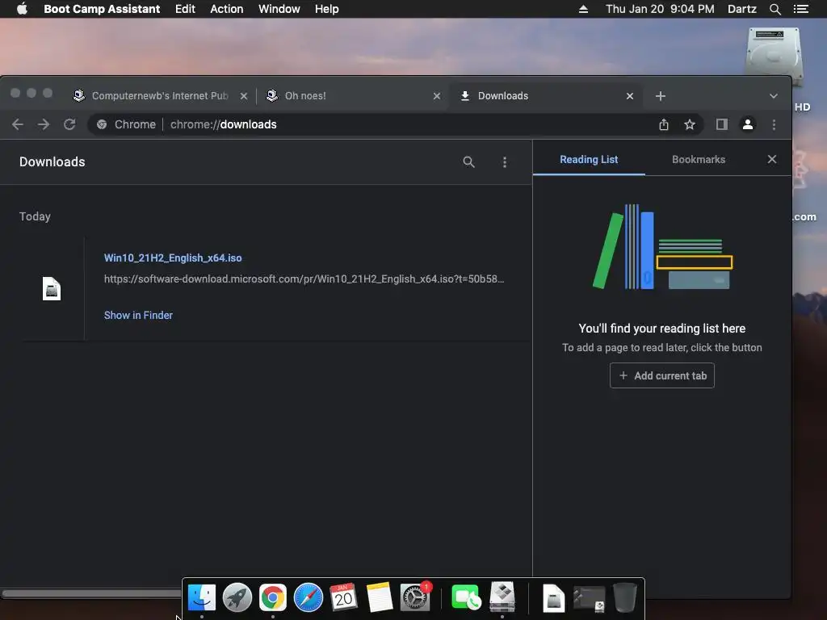
Task: Open Finder from the Dock
Action: coord(201,598)
